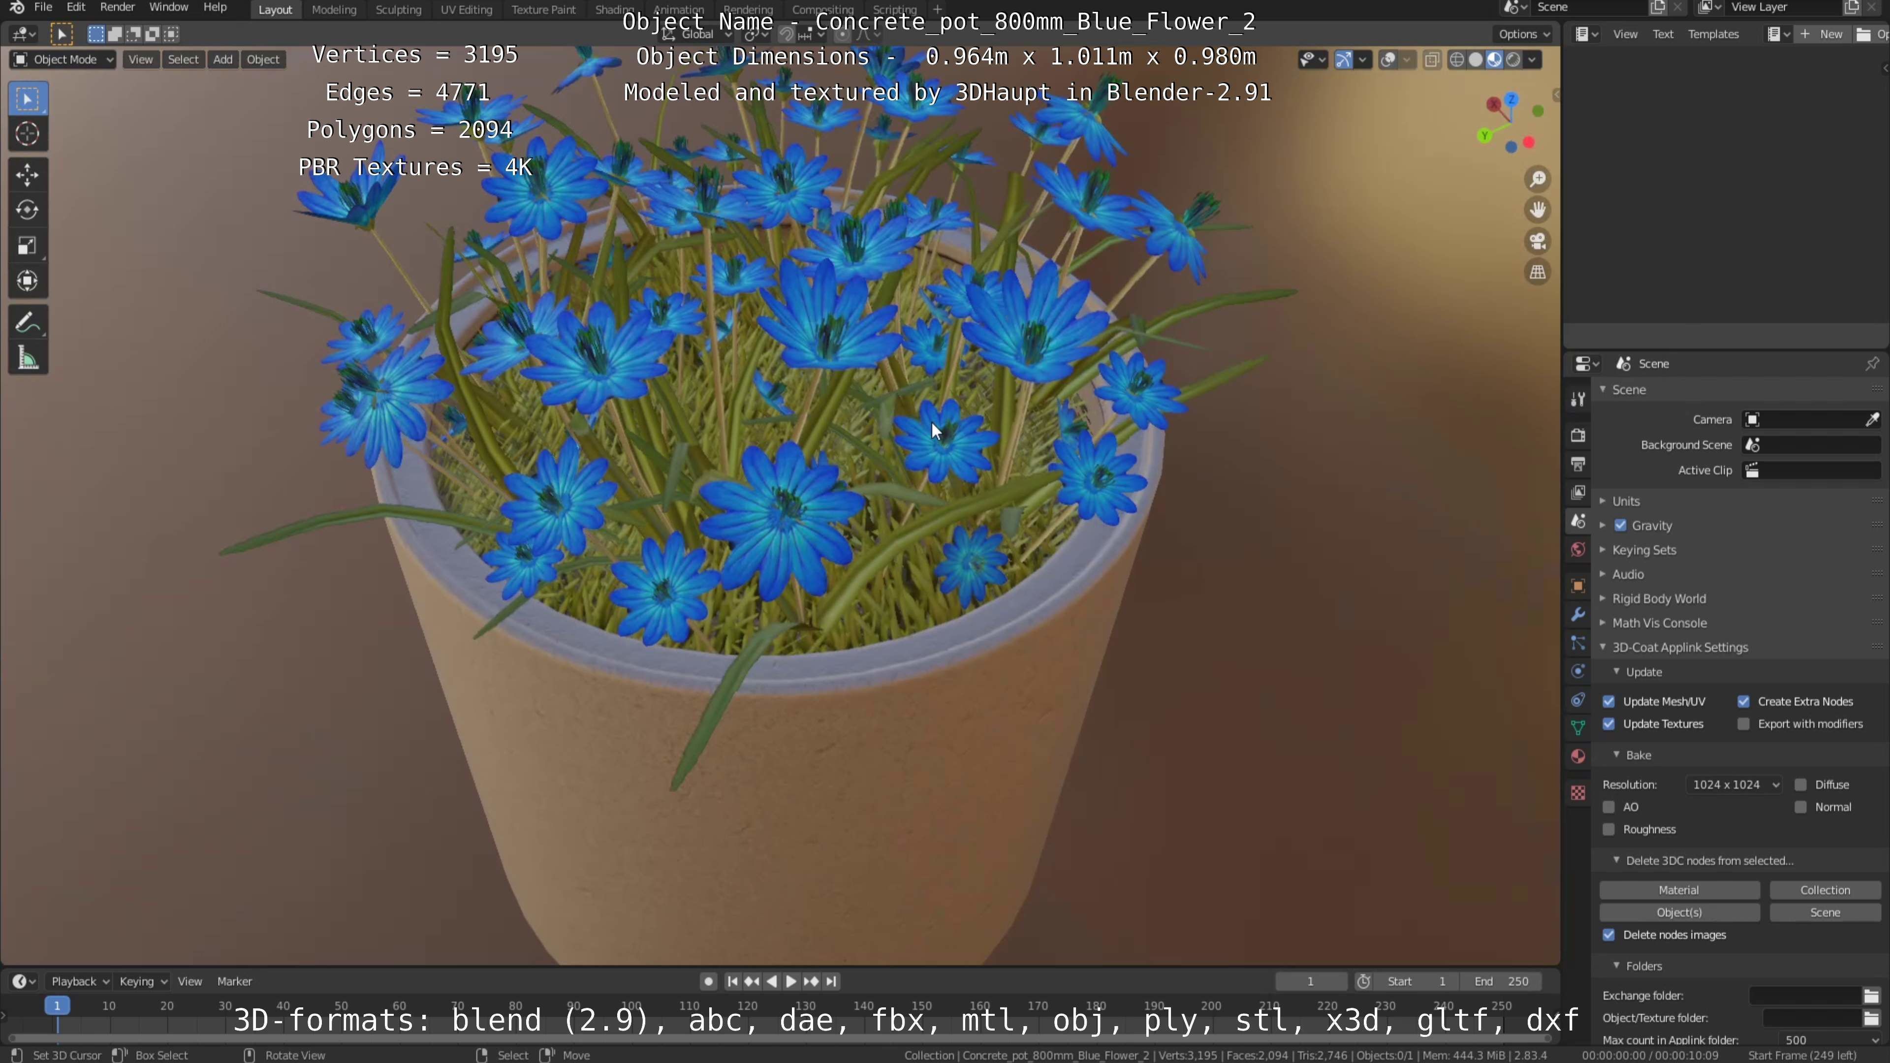Click the Collection delete button
The width and height of the screenshot is (1890, 1063).
tap(1825, 890)
